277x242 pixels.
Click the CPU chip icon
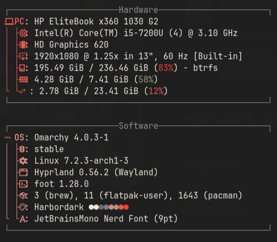click(x=23, y=33)
